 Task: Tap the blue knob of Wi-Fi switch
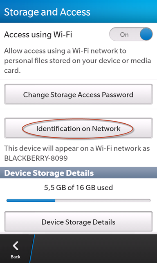(x=146, y=34)
